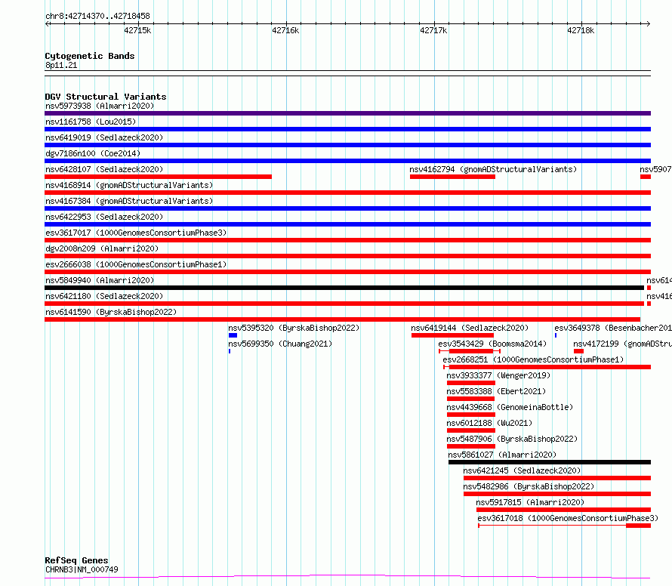
Task: Click dgv2008n209 (Almarri2020) label
Action: click(102, 248)
